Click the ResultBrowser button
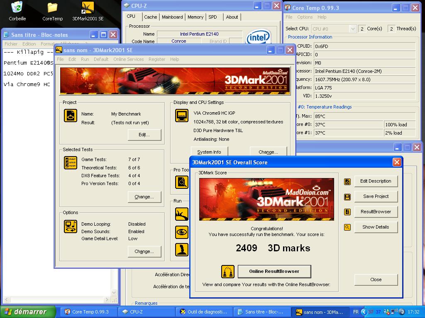This screenshot has height=318, width=425. pyautogui.click(x=376, y=212)
